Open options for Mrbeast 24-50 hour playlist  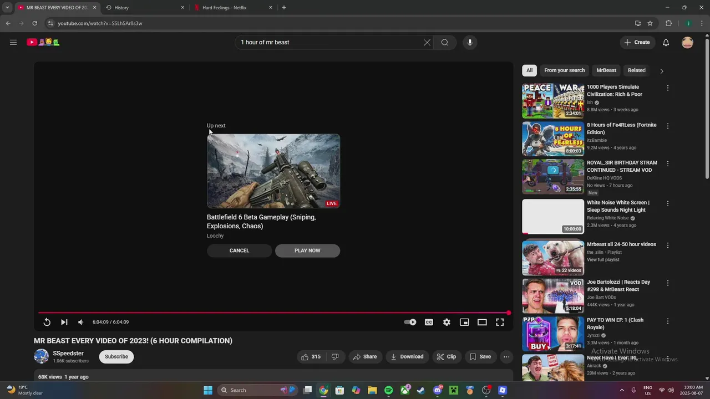(x=668, y=245)
